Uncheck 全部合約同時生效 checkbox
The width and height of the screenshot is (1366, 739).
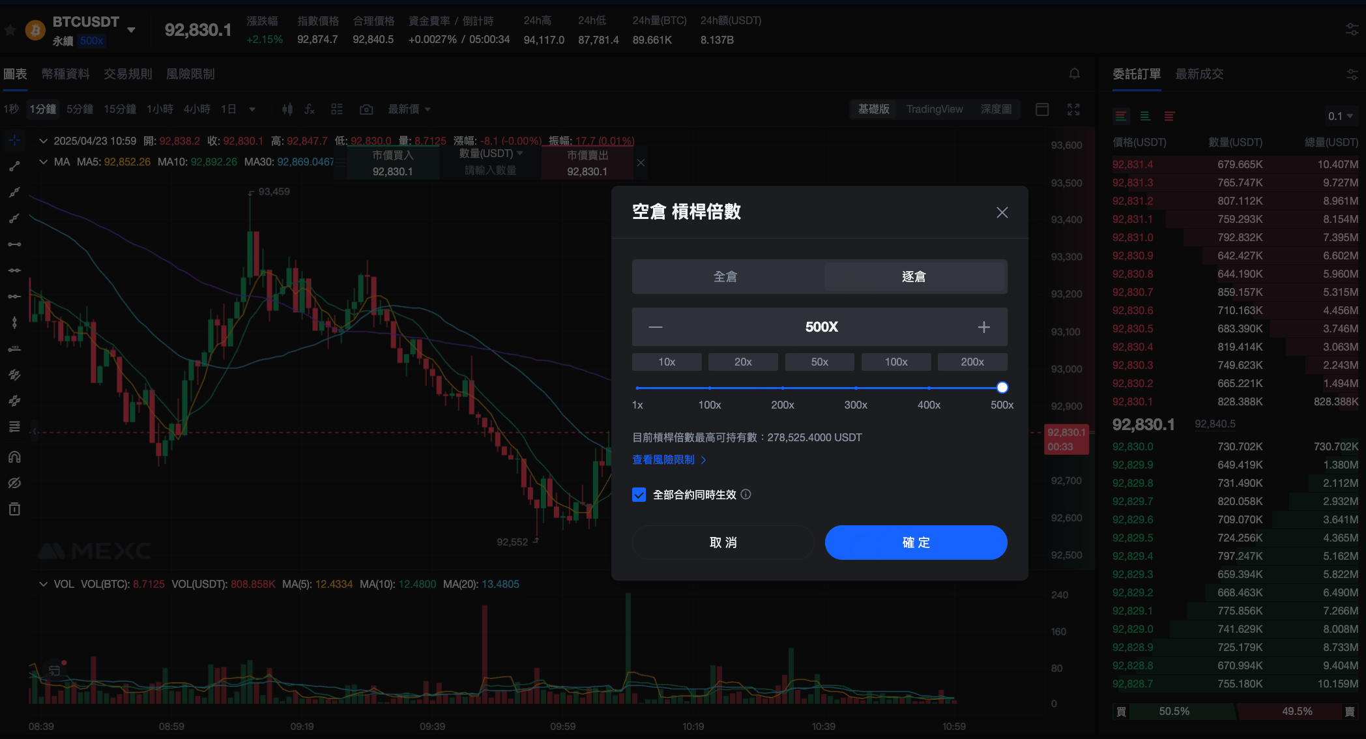pos(639,495)
